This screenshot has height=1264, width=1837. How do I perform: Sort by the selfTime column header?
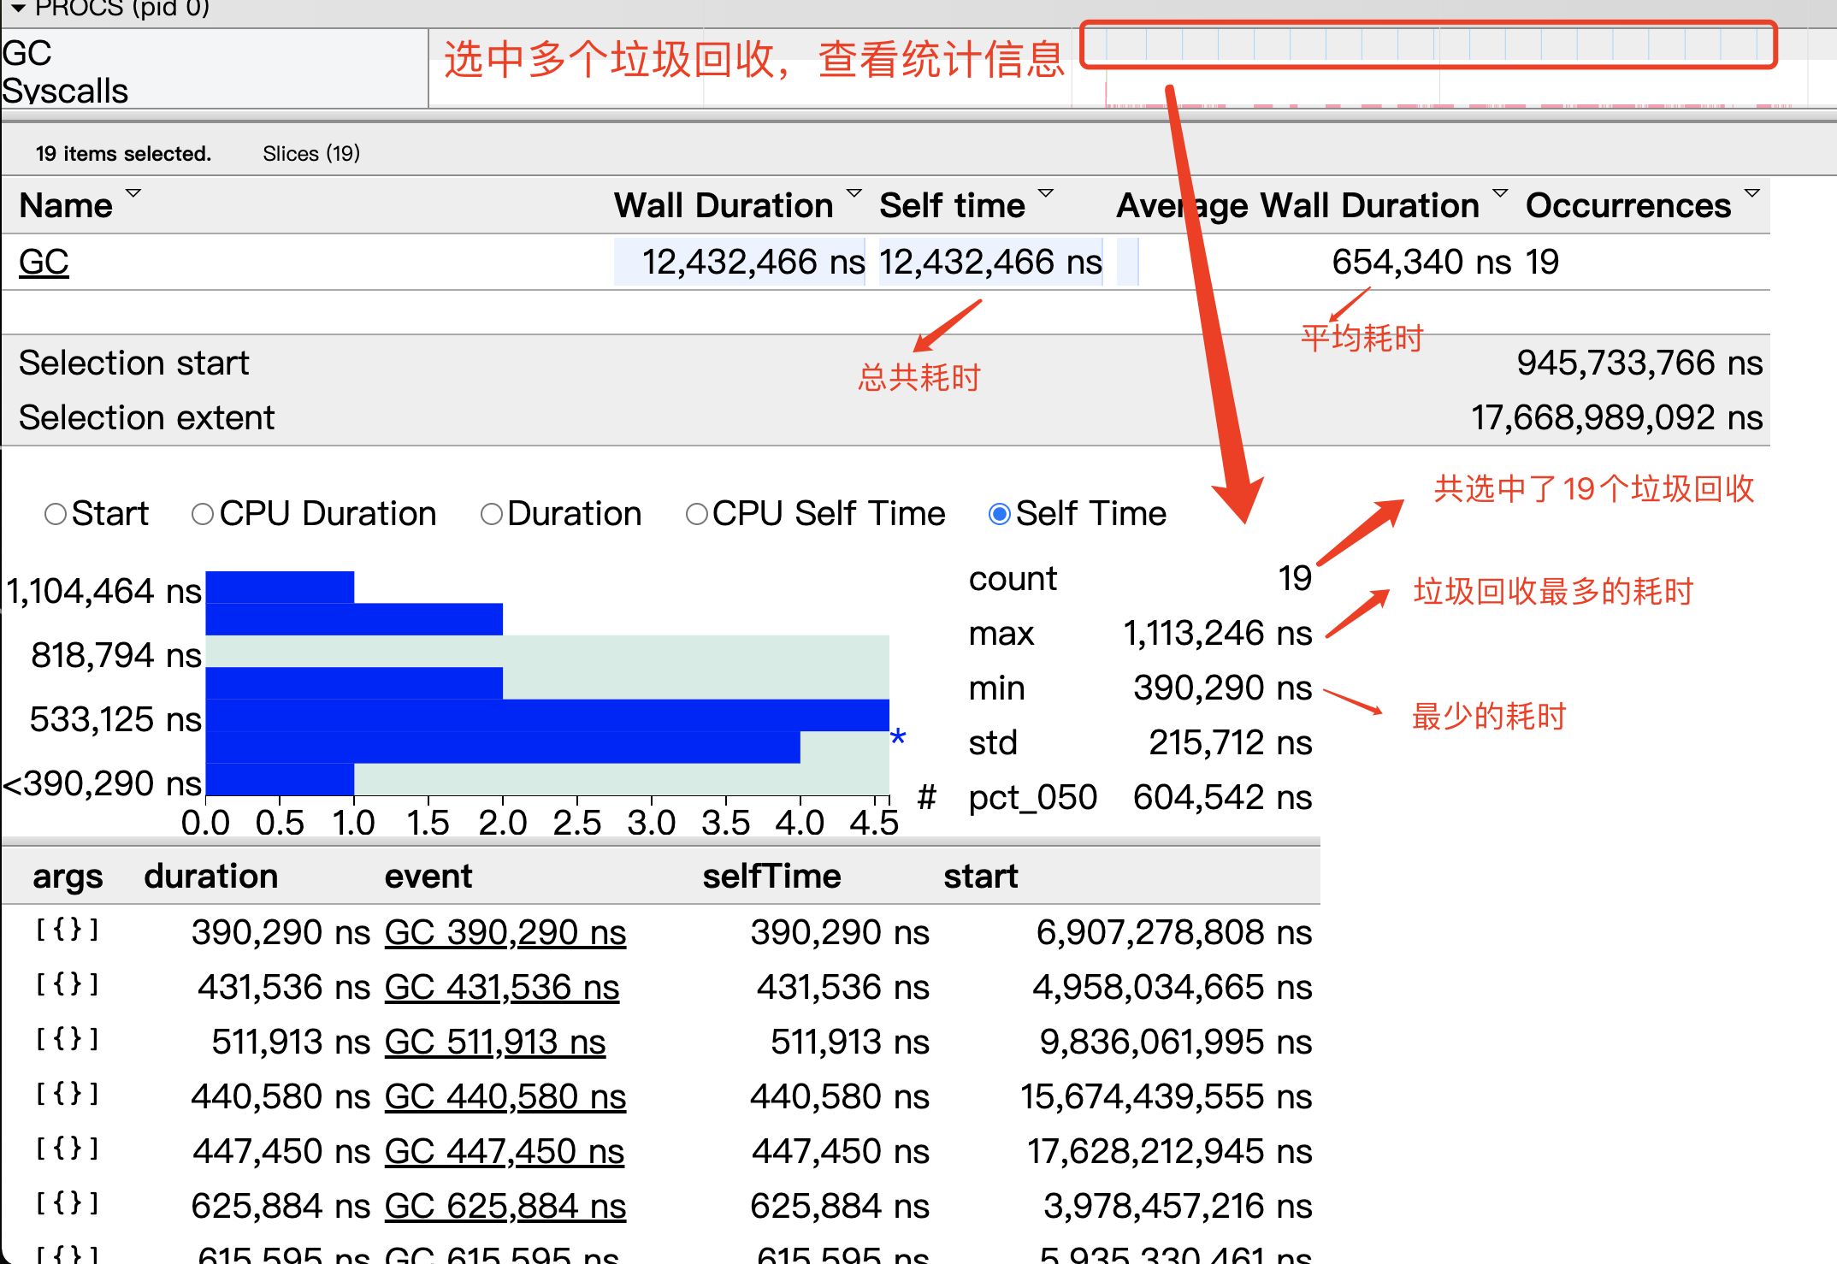(x=771, y=877)
